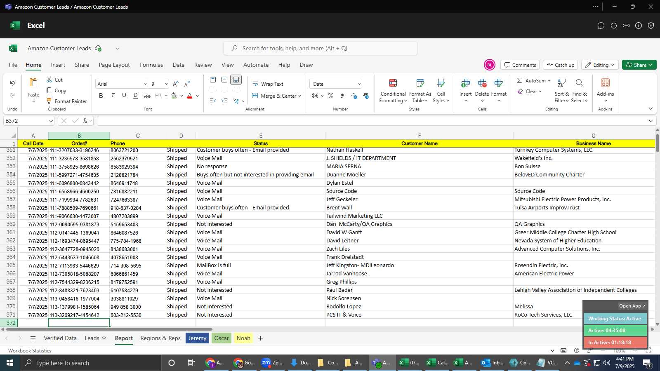This screenshot has height=371, width=660.
Task: Open Cell Styles gallery
Action: 441,91
